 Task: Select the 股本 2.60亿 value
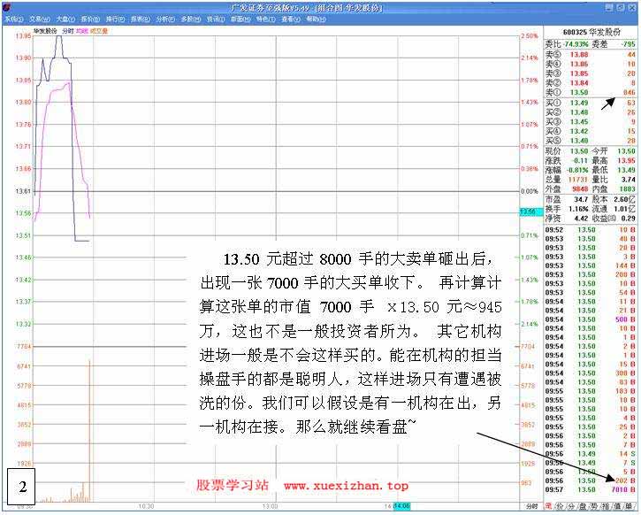(x=625, y=199)
